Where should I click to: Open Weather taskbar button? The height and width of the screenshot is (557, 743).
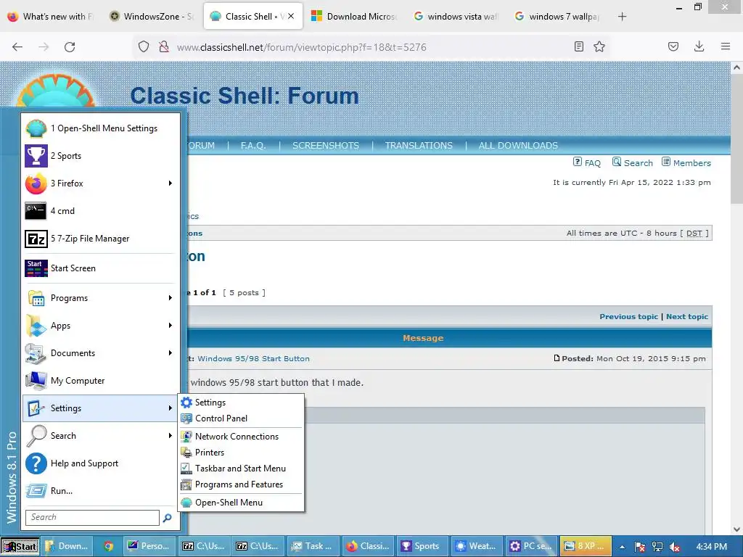[475, 546]
